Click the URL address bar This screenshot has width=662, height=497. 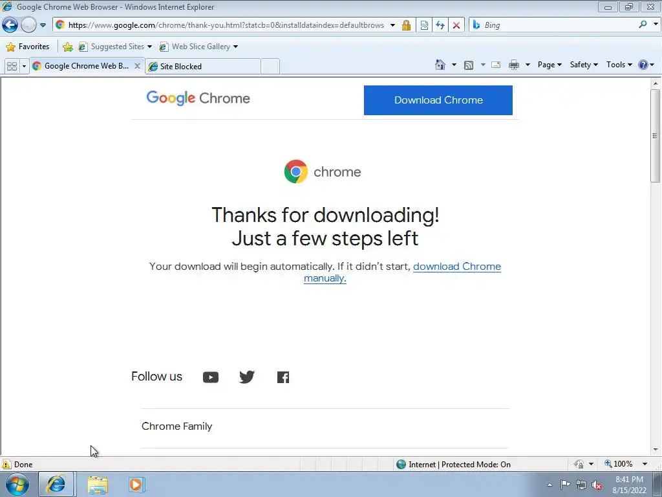coord(226,25)
